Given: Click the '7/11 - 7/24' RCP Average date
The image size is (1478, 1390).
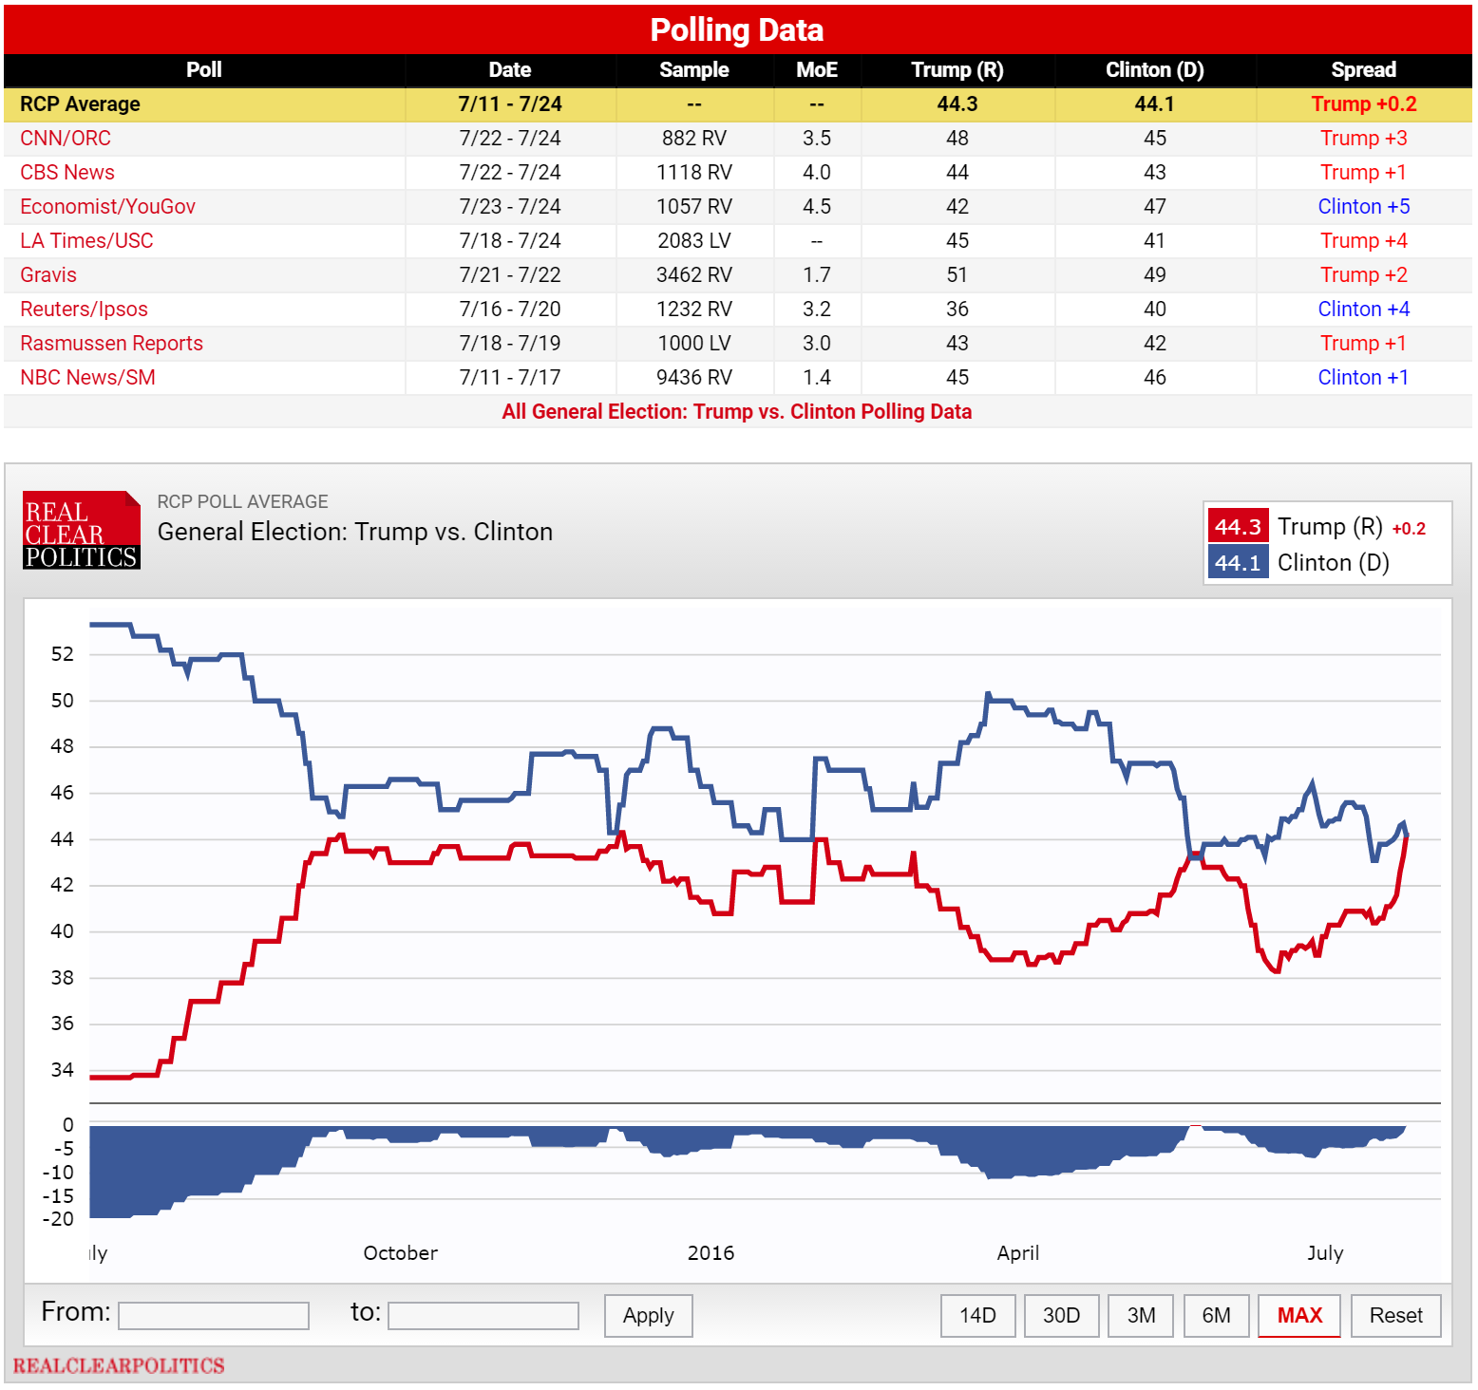Looking at the screenshot, I should (510, 104).
